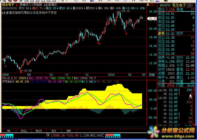Viewport: 197px width, 140px height.
Task: Click the MA1:15540.781 volume value
Action: [x=39, y=78]
